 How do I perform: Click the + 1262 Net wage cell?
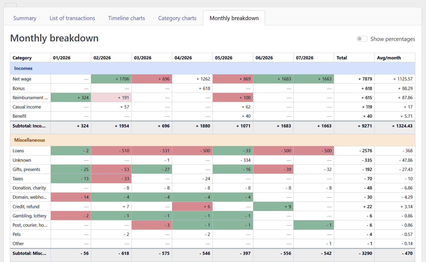point(192,79)
